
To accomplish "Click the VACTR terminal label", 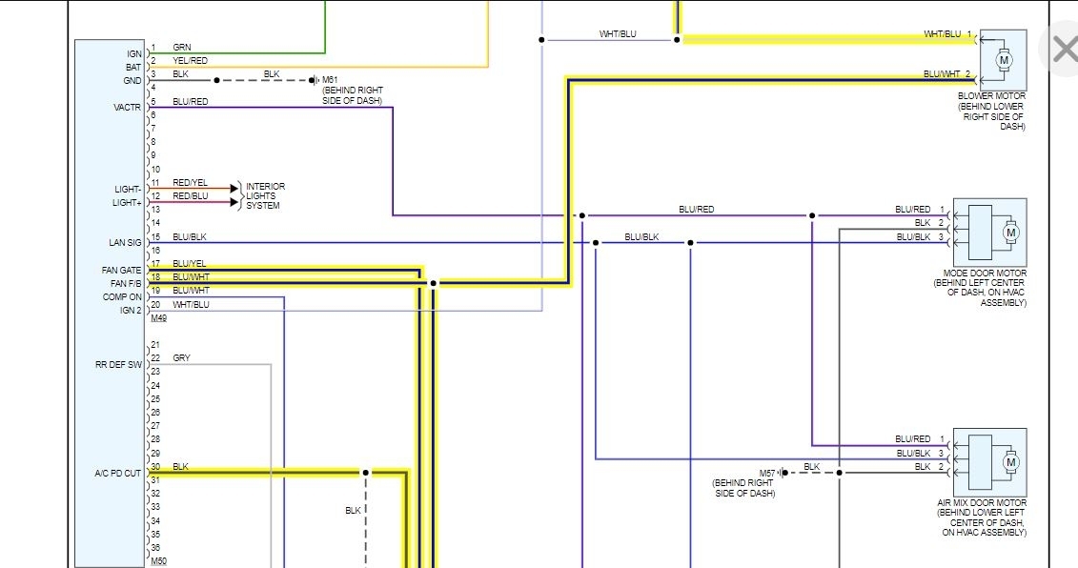I will pyautogui.click(x=127, y=108).
